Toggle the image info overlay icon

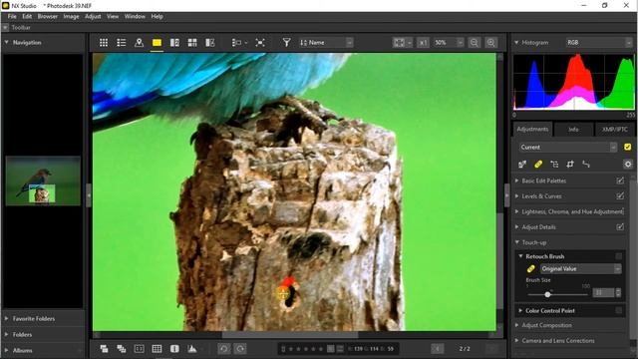click(174, 349)
